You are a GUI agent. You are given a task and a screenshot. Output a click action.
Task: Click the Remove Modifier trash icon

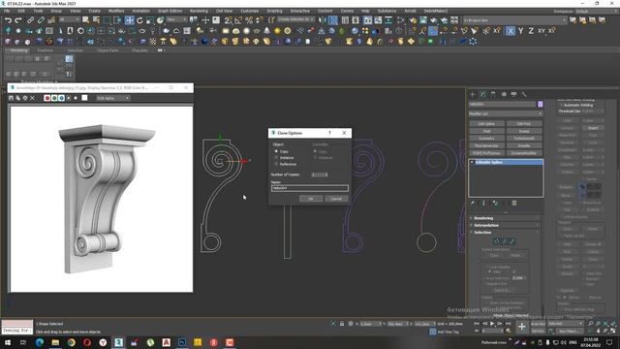point(514,203)
